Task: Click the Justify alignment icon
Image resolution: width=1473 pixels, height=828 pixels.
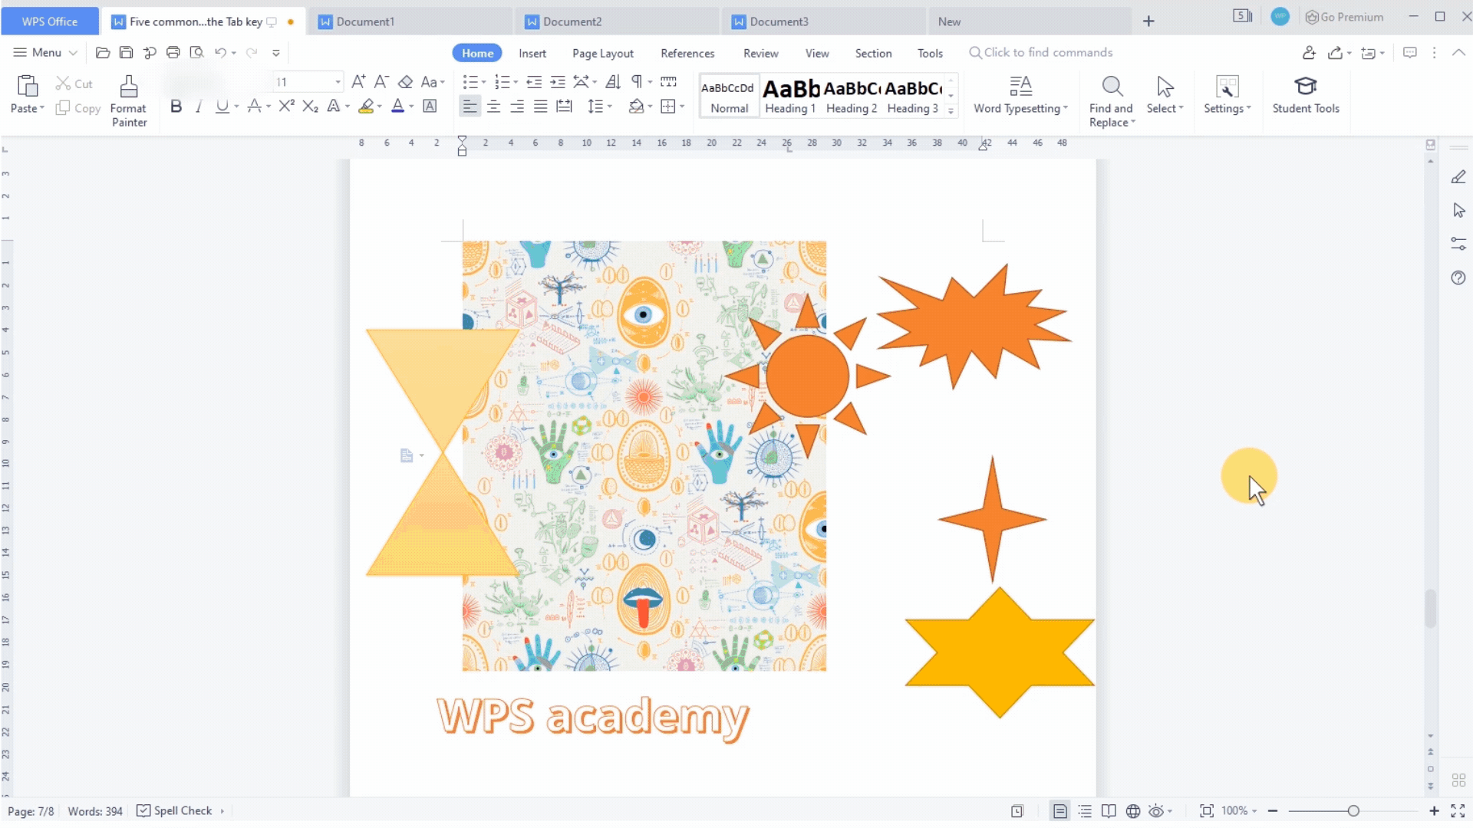Action: point(541,107)
